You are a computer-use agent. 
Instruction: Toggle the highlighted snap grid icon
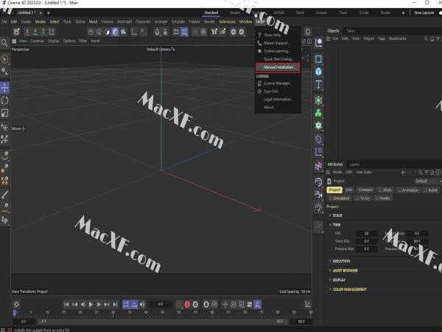pos(184,32)
